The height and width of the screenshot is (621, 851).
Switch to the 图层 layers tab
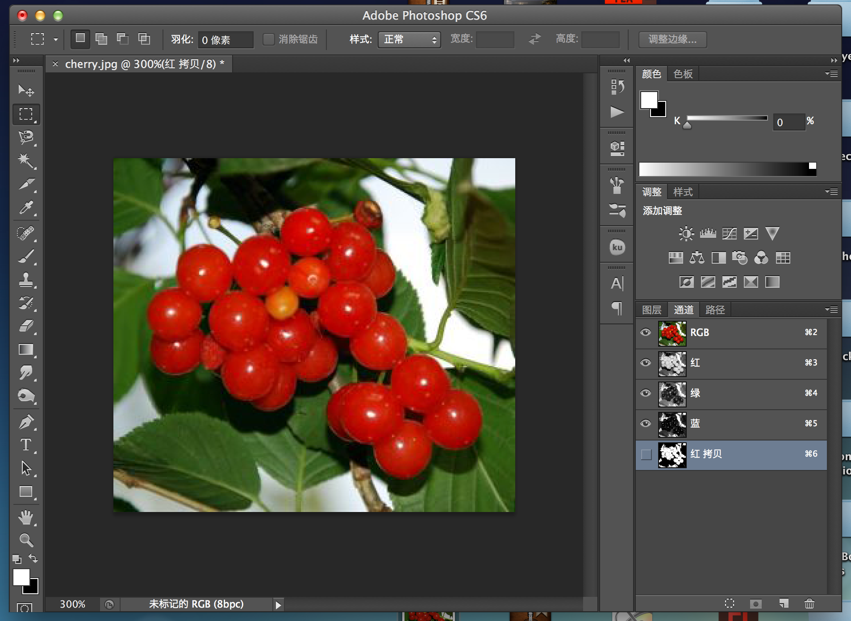coord(652,310)
